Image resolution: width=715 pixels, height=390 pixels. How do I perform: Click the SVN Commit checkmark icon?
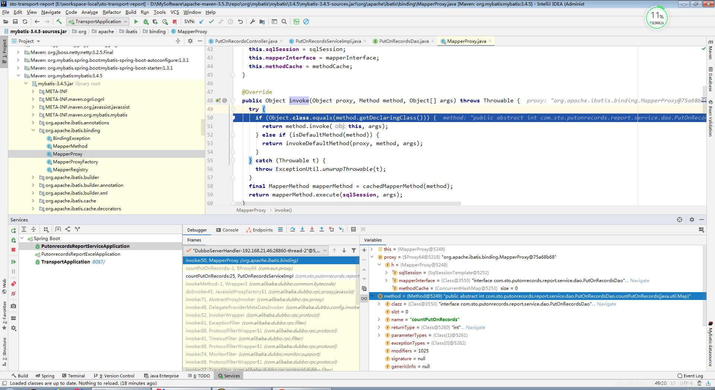click(x=211, y=22)
